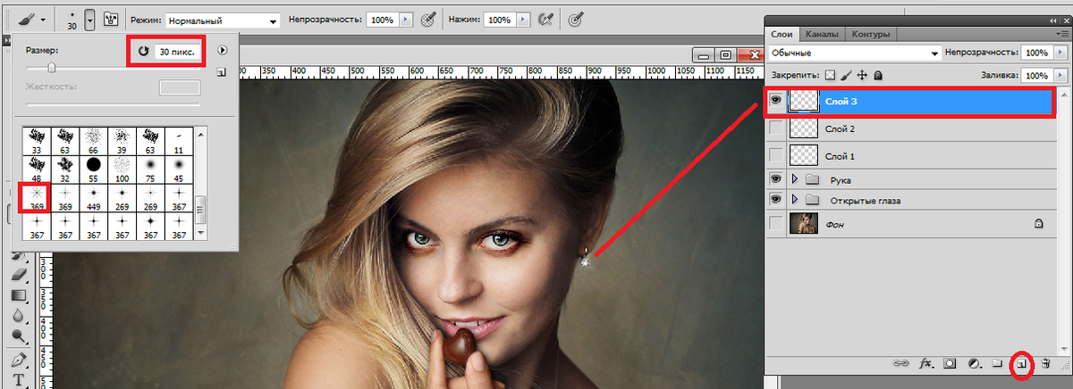Create new adjustment layer icon
1073x389 pixels.
974,364
